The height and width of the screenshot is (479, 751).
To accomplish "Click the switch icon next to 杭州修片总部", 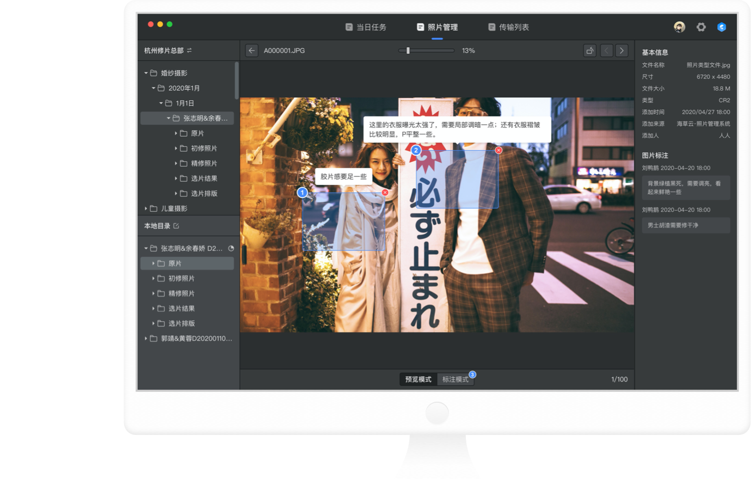I will 189,51.
